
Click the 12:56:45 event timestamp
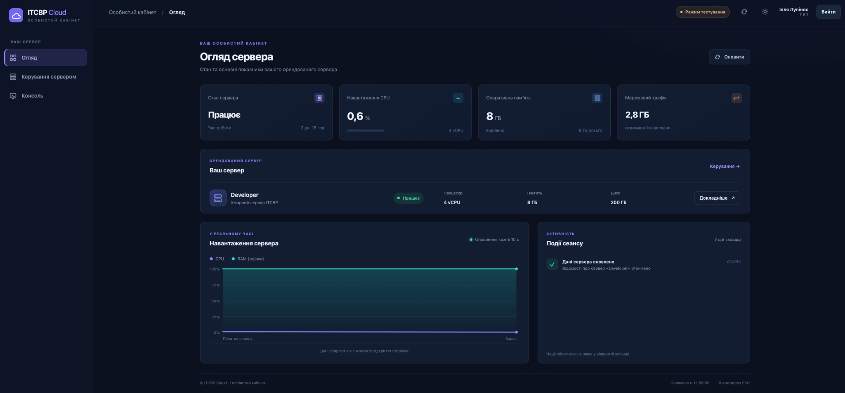point(732,261)
